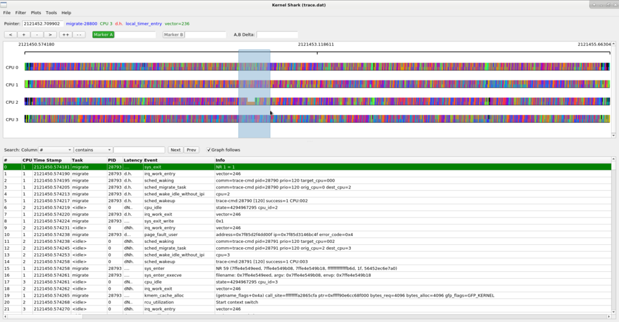Open the Tools menu
This screenshot has width=619, height=322.
(x=51, y=12)
